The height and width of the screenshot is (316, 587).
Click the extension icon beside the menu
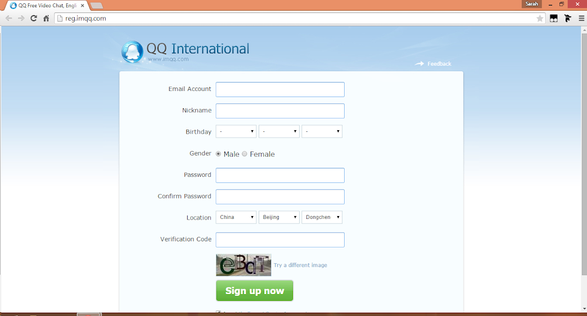pos(568,19)
